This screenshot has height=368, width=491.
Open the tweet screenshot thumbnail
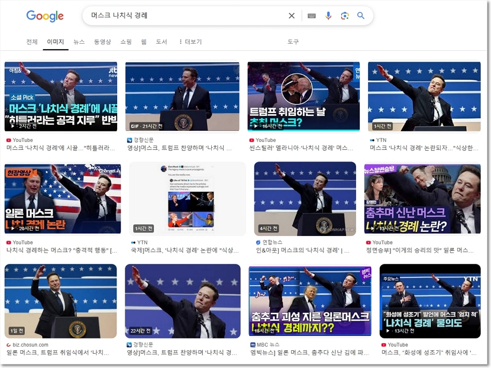click(x=188, y=199)
